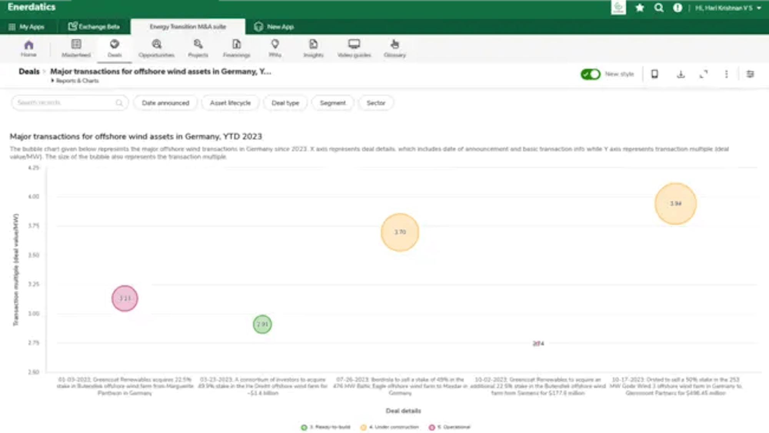The height and width of the screenshot is (433, 769).
Task: Select Energy Transition M&A suite tab
Action: (188, 27)
